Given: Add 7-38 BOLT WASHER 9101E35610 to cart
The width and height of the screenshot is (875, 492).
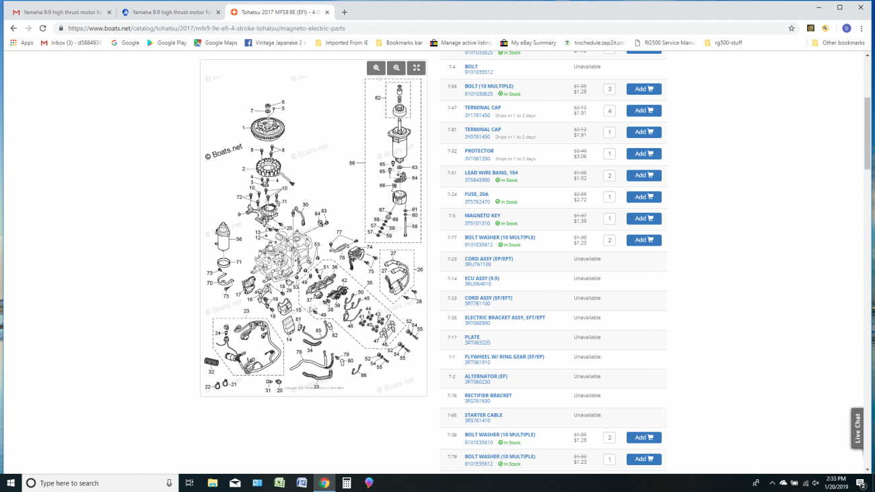Looking at the screenshot, I should click(x=644, y=437).
